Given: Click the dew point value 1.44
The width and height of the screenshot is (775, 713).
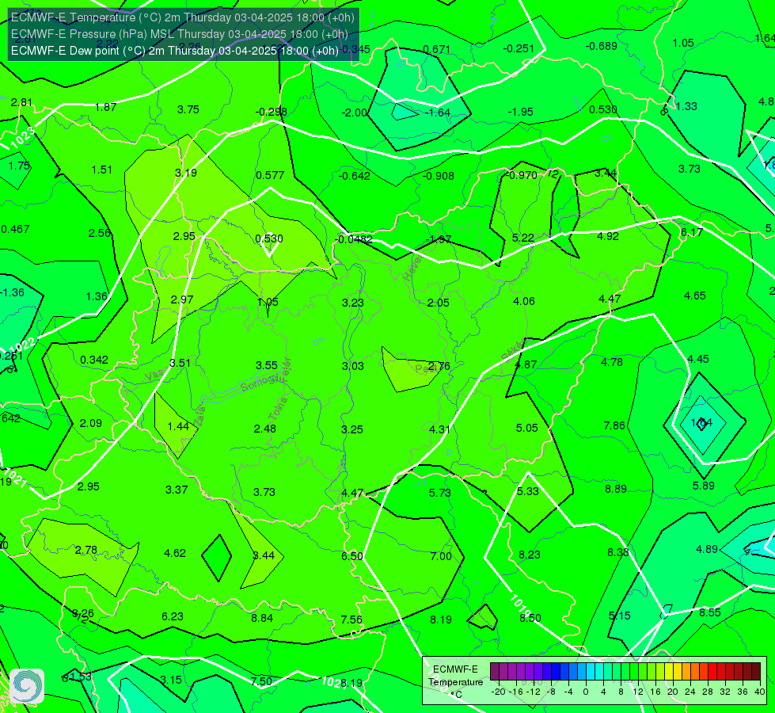Looking at the screenshot, I should [178, 426].
